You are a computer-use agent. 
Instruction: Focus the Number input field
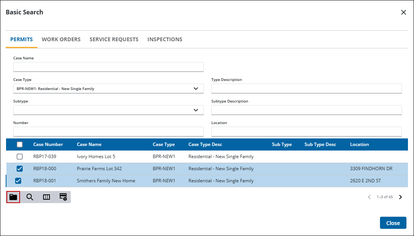[108, 132]
